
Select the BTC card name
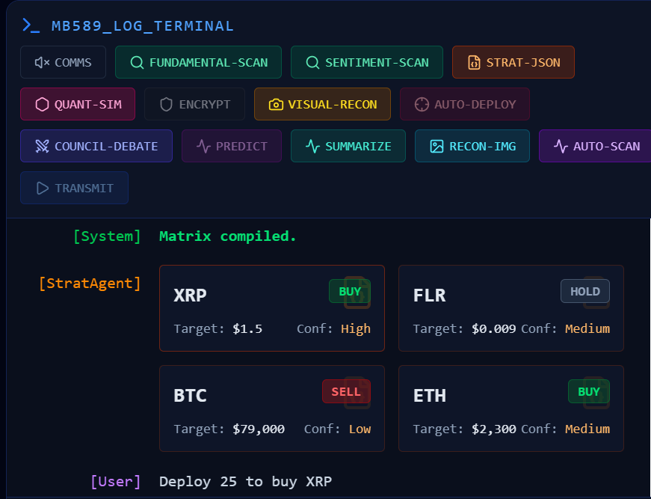click(x=190, y=396)
